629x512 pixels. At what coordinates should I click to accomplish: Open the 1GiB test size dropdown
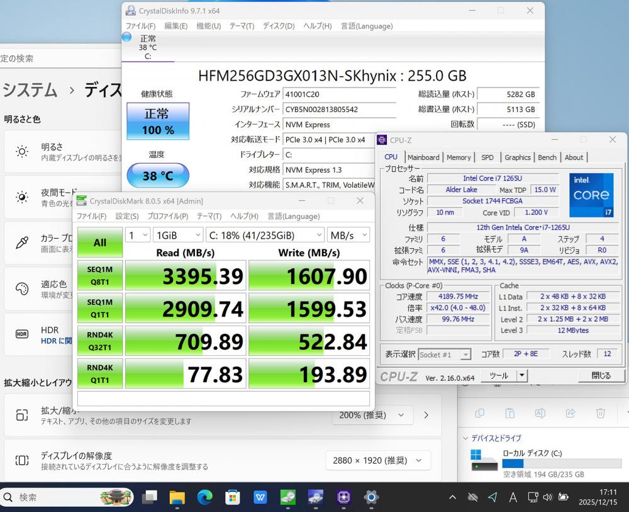[177, 236]
